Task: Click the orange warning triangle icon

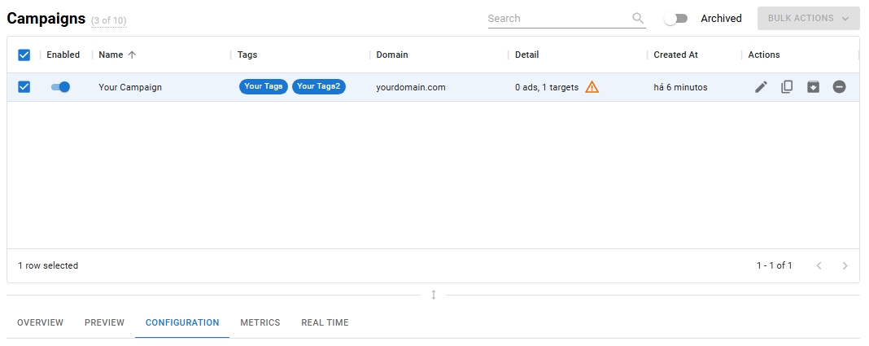Action: (592, 87)
